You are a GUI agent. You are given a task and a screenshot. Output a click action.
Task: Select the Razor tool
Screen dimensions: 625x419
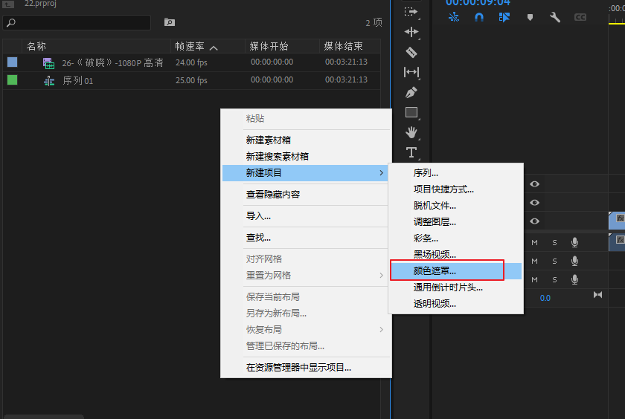411,53
